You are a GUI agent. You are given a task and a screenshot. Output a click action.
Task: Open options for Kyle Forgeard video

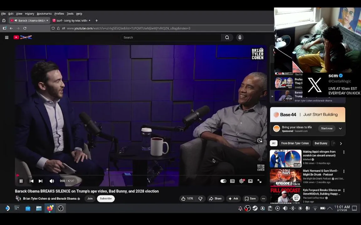point(344,191)
